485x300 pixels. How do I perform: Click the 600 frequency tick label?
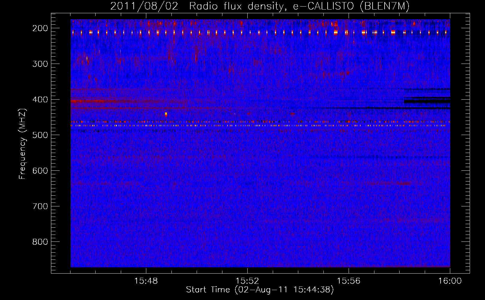tap(40, 171)
